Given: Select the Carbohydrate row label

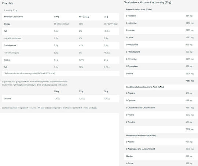Looking at the screenshot, I should 10,46.
